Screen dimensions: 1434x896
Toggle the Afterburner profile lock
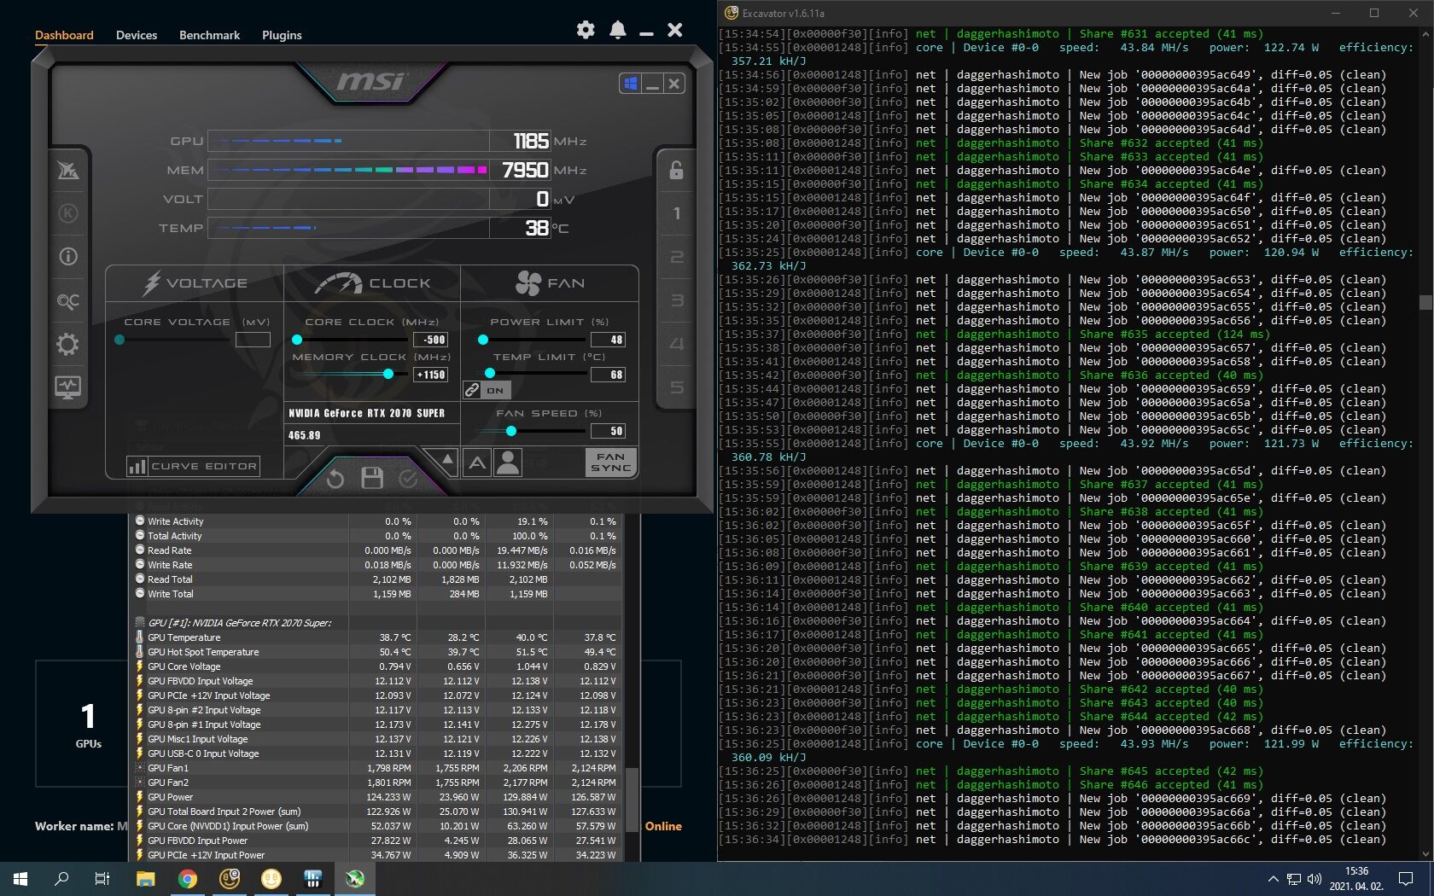click(x=676, y=170)
